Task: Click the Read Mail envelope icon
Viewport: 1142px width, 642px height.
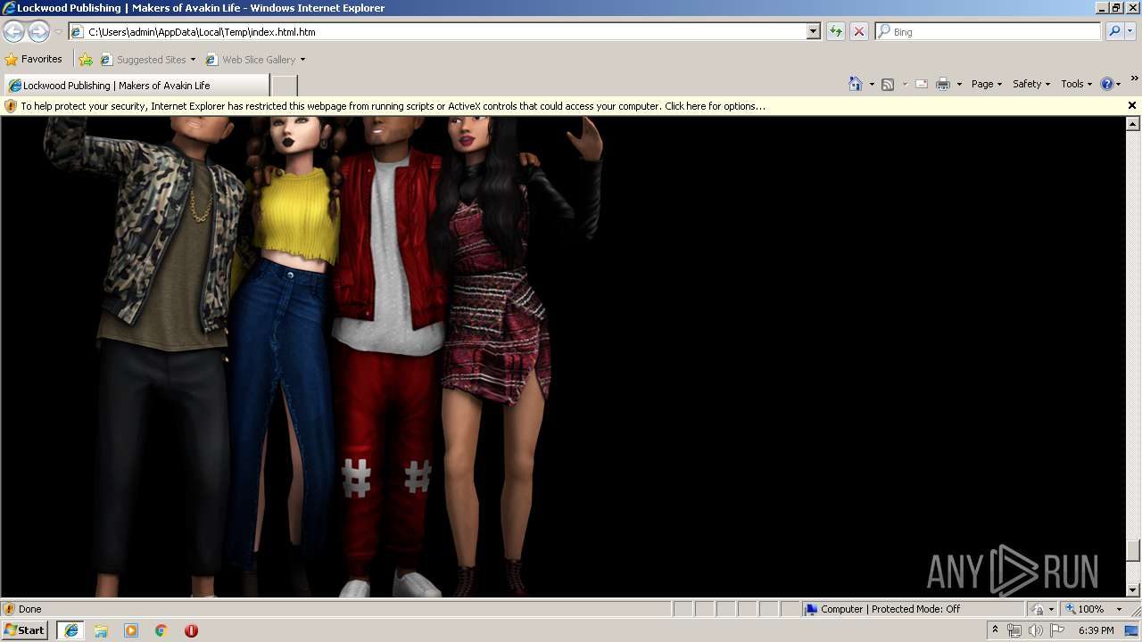Action: [x=922, y=84]
